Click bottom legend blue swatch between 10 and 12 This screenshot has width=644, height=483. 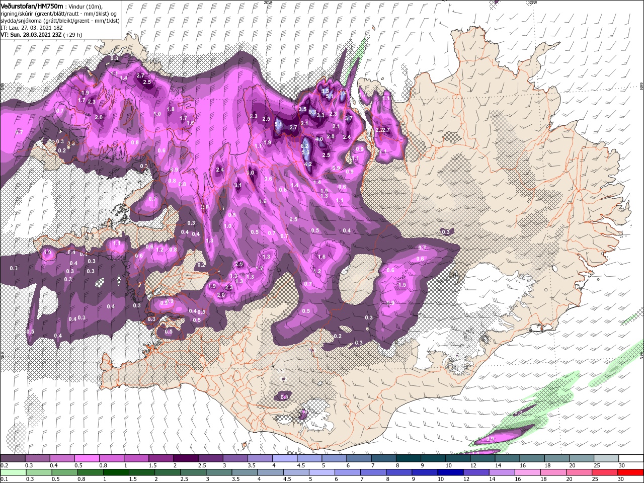pos(450,472)
